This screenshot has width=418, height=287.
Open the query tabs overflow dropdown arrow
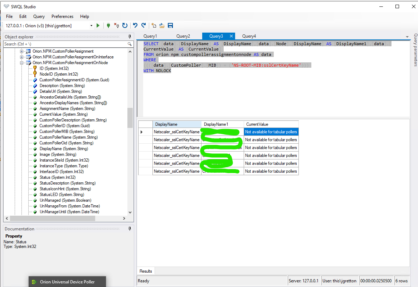click(407, 37)
